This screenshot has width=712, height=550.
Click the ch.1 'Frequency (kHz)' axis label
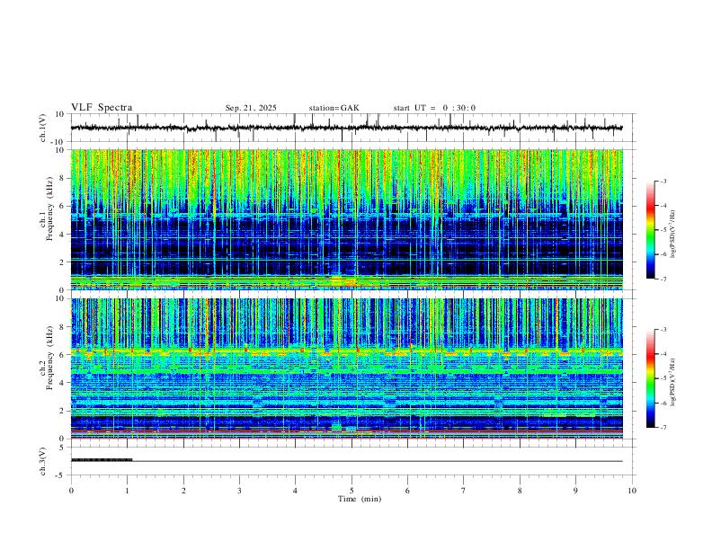point(49,209)
